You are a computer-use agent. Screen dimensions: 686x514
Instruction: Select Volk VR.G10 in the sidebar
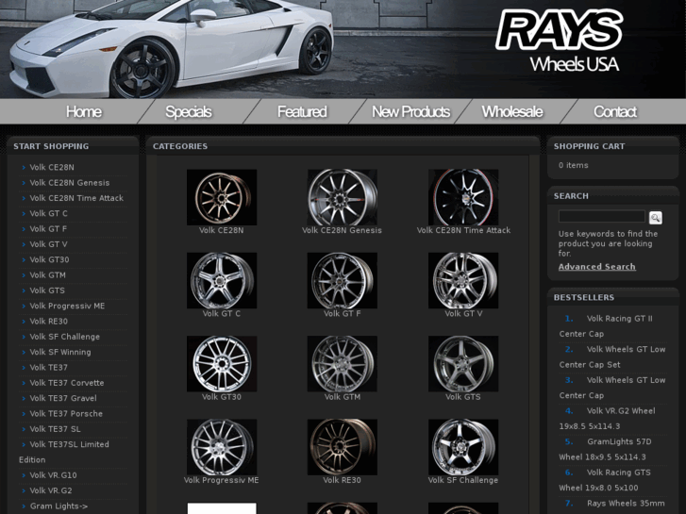[x=54, y=475]
